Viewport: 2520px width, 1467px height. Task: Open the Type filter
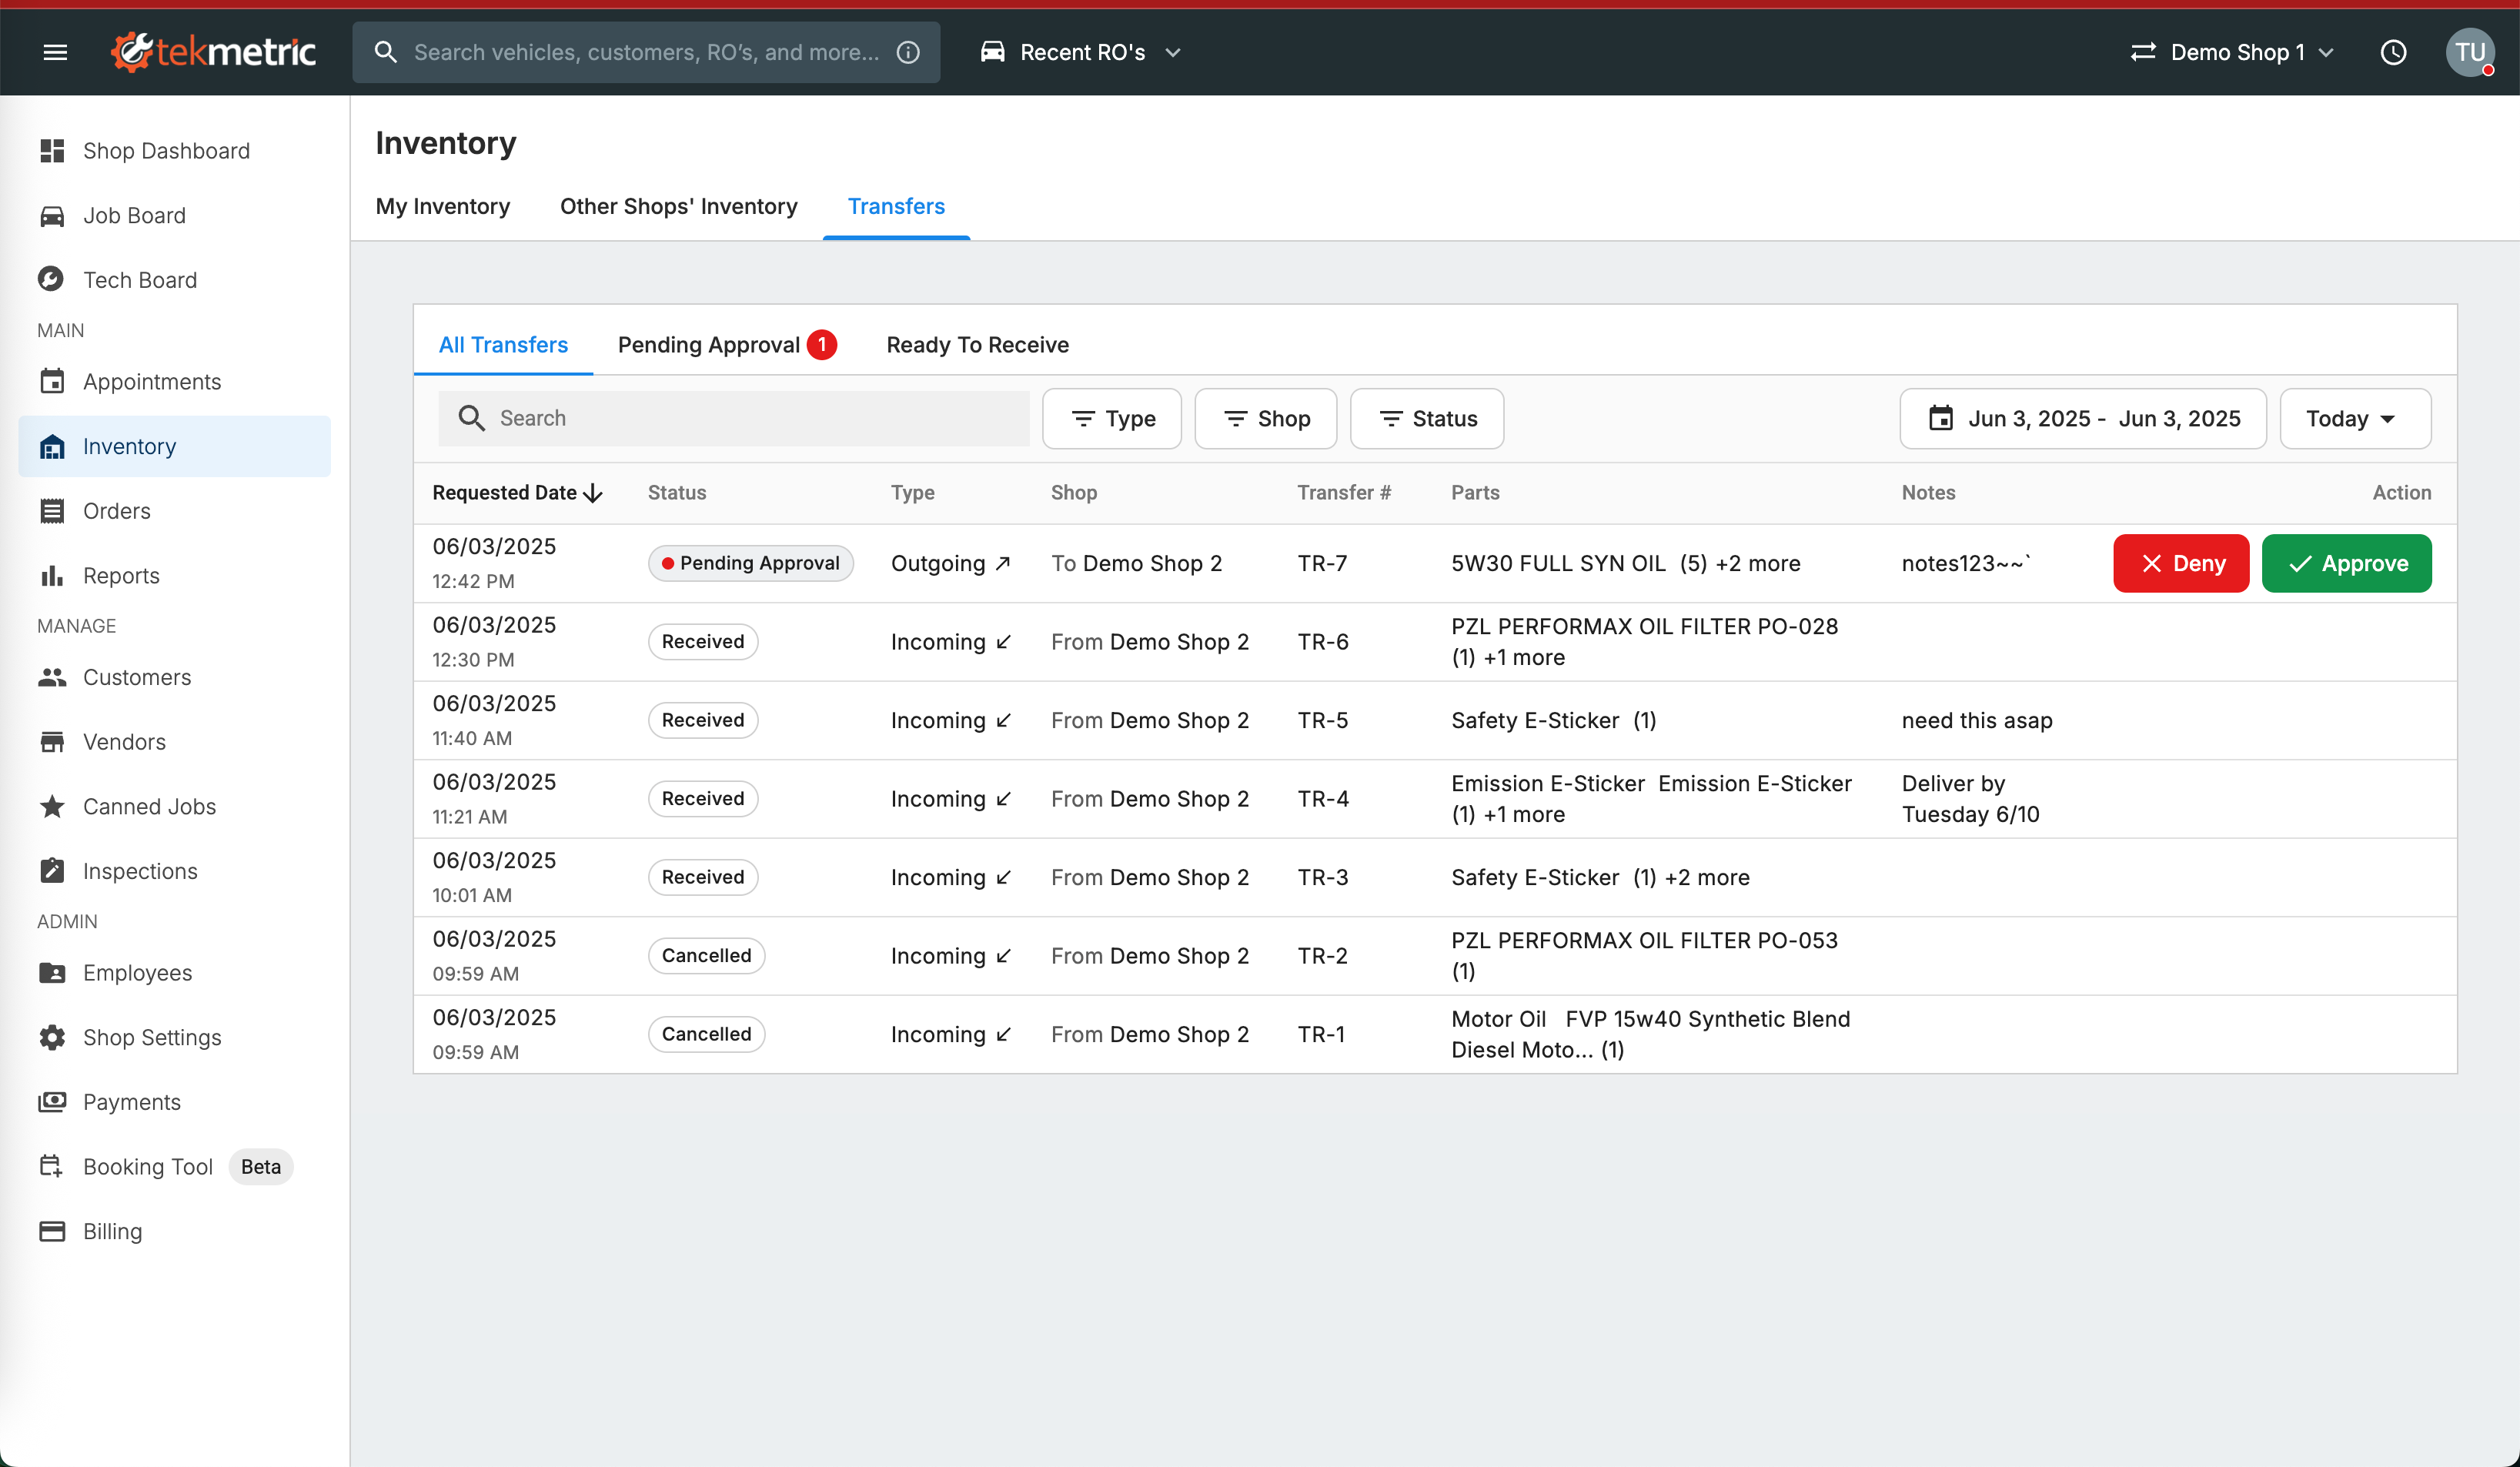click(1112, 418)
